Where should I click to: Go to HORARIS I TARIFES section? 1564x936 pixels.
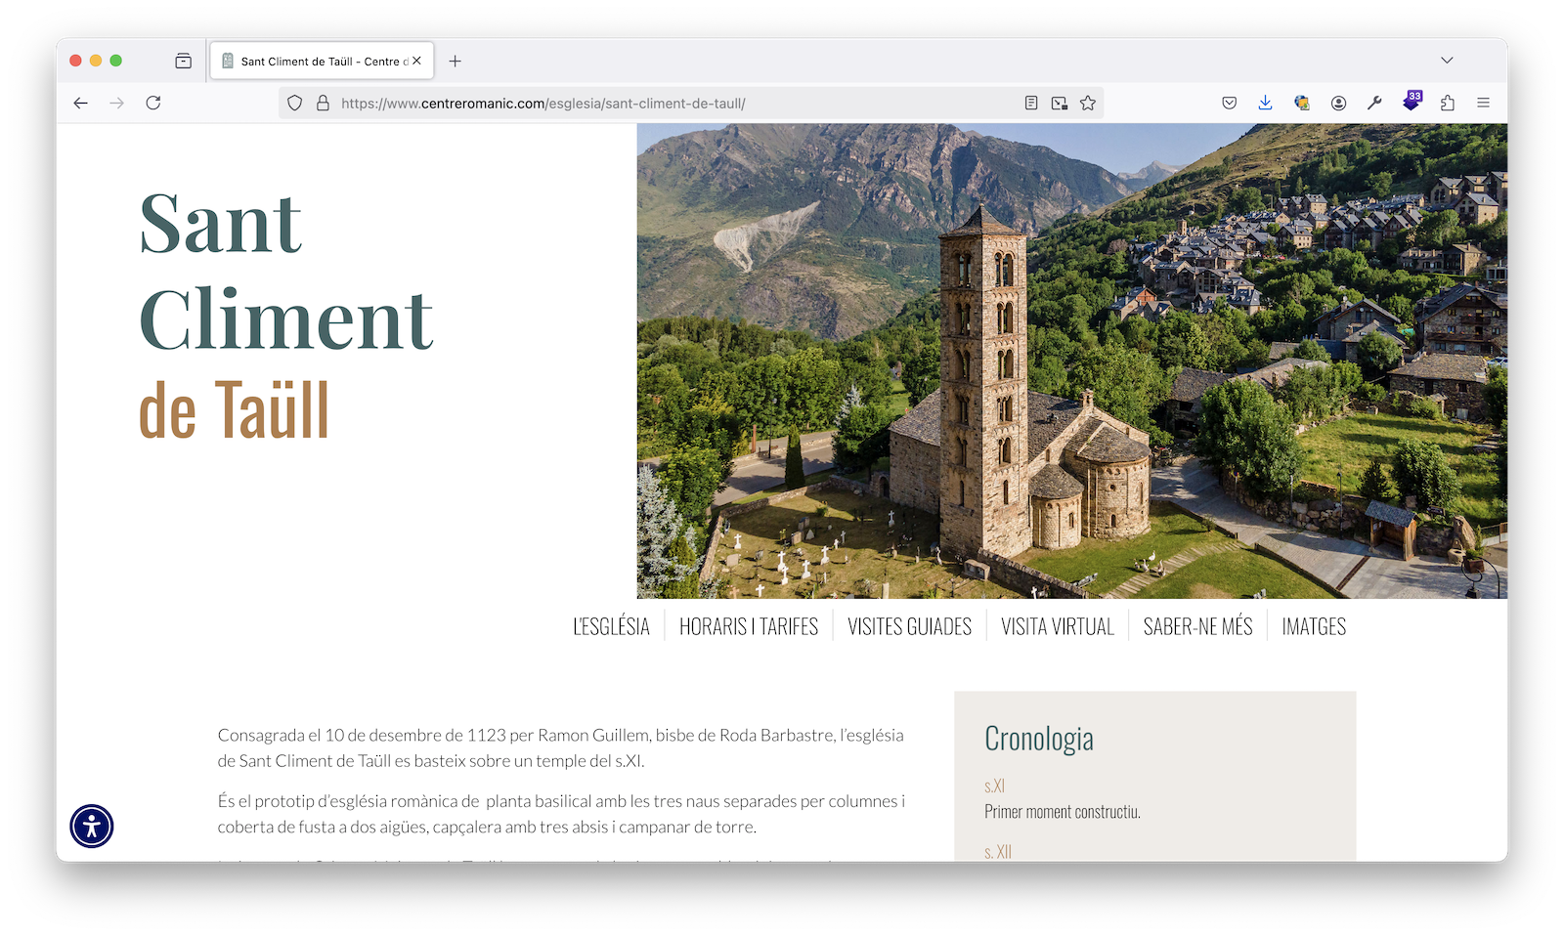click(x=749, y=627)
